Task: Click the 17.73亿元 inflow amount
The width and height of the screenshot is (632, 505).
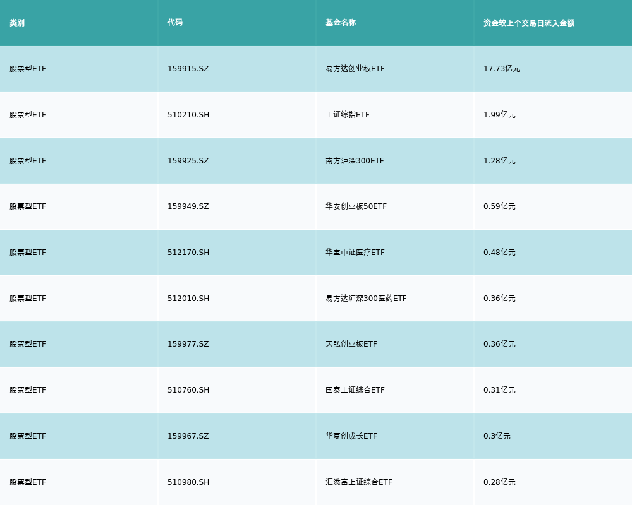Action: 502,69
